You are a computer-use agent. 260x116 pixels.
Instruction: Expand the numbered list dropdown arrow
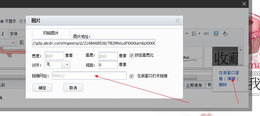coord(199,33)
